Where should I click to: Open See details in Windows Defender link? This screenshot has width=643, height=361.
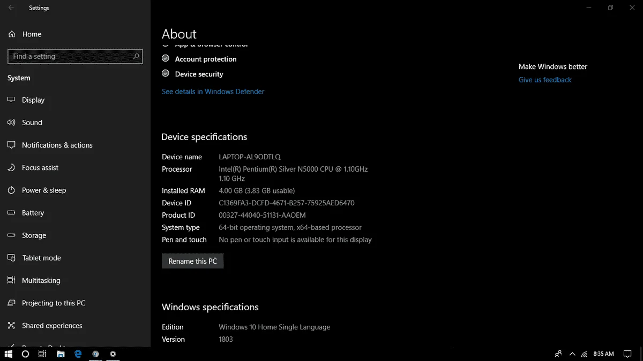pos(213,91)
